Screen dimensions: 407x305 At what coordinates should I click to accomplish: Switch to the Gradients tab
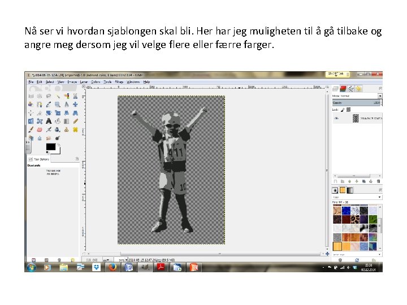tap(350, 190)
